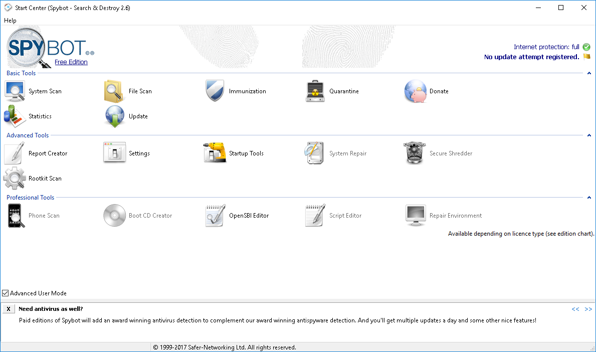Collapse the Professional Tools section
596x352 pixels.
[589, 197]
